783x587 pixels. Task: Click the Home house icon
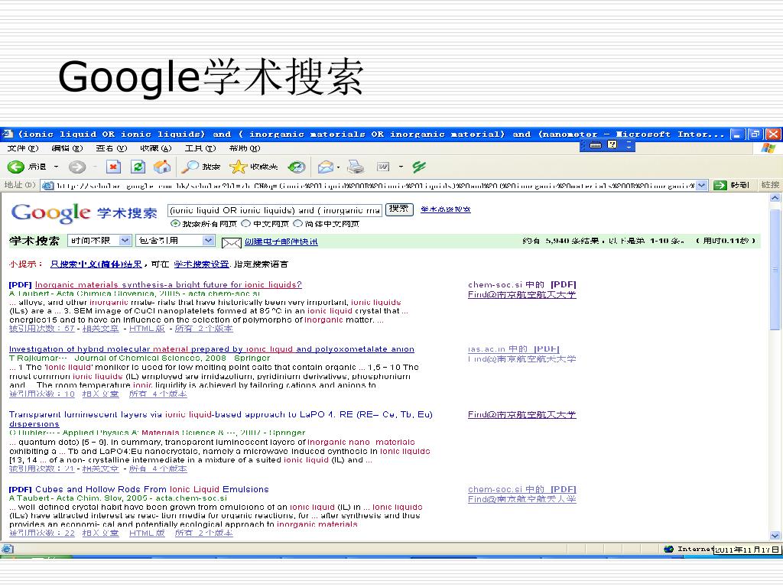tap(162, 167)
